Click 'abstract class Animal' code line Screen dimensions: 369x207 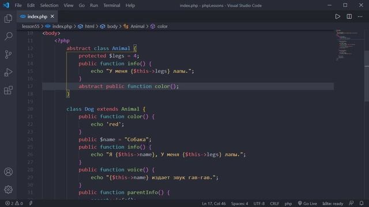tap(101, 48)
